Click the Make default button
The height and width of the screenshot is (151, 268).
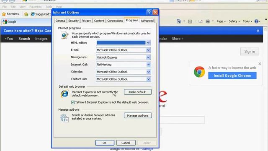tap(138, 92)
